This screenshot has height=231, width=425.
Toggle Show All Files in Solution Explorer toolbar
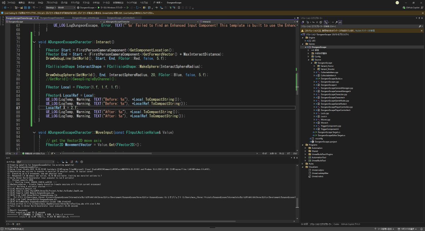coord(321,22)
